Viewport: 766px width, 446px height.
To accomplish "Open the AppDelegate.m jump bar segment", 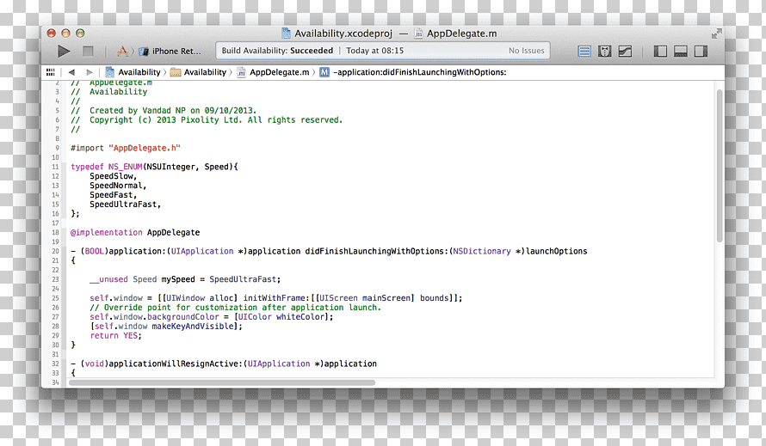I will point(280,72).
